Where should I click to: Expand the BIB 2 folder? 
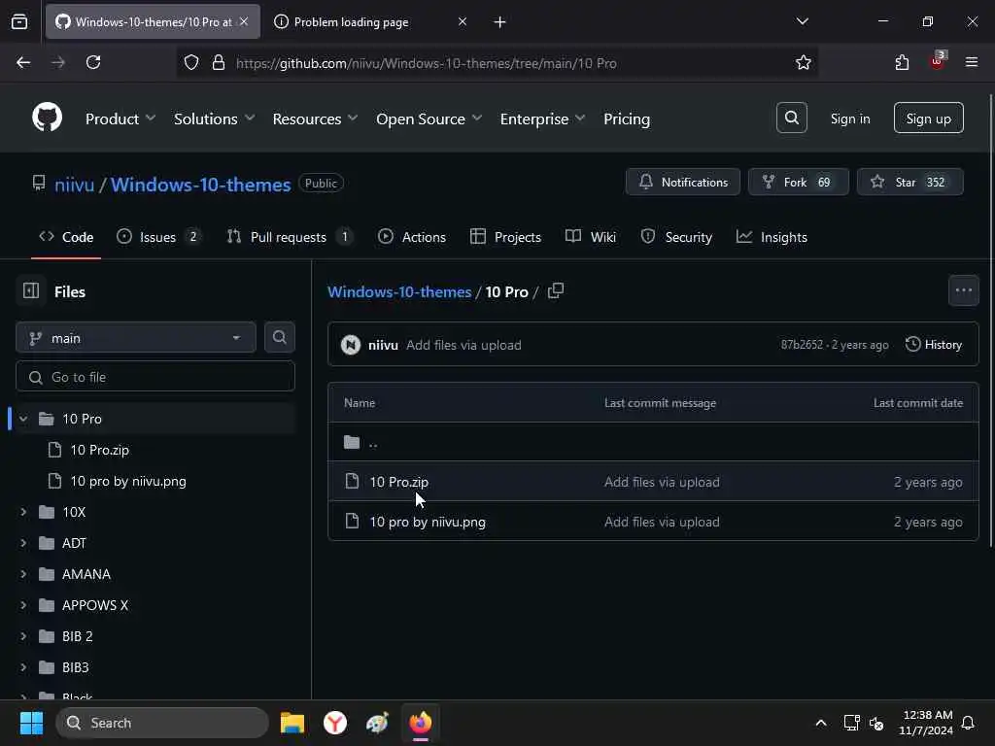point(23,636)
